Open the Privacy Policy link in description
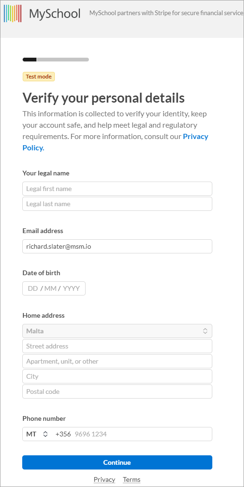244x487 pixels. click(115, 142)
